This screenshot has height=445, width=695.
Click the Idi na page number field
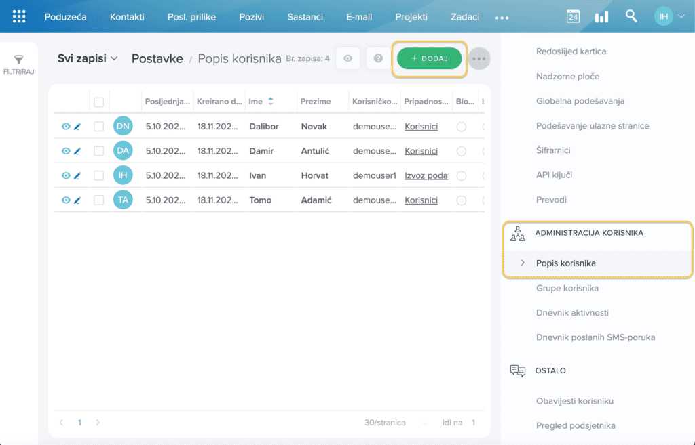point(473,423)
